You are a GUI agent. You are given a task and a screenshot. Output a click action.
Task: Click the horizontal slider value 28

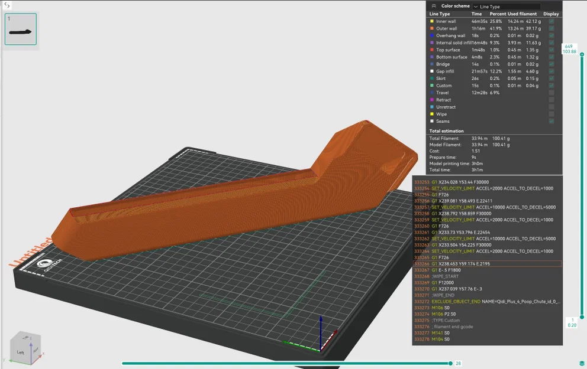tap(458, 364)
